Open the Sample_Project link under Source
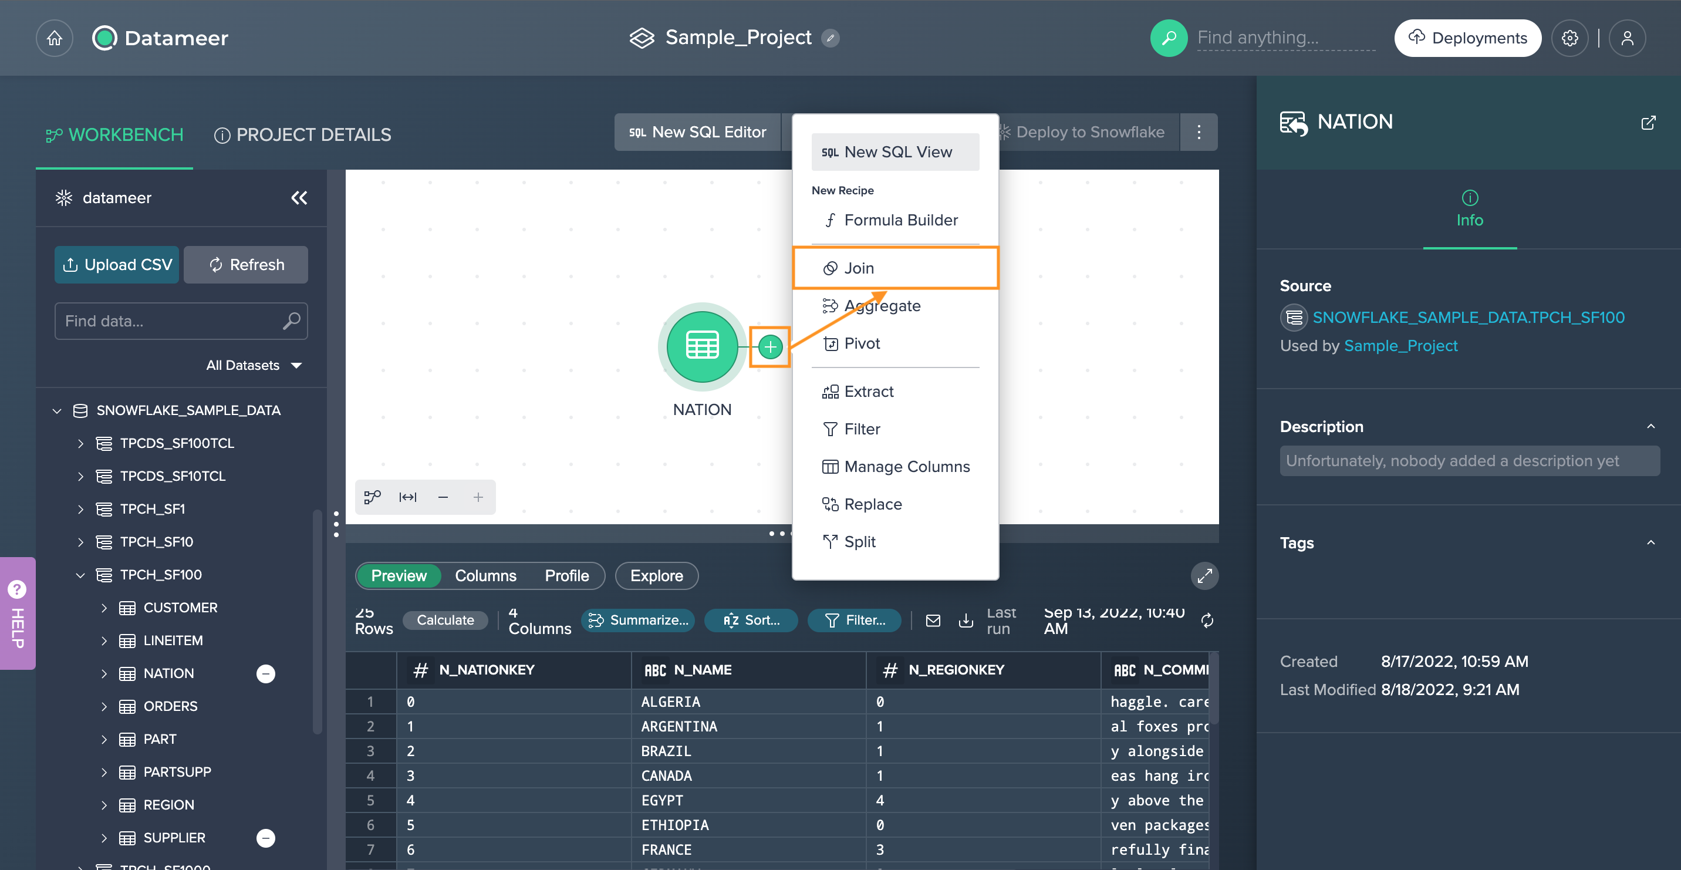Image resolution: width=1681 pixels, height=870 pixels. click(1400, 345)
